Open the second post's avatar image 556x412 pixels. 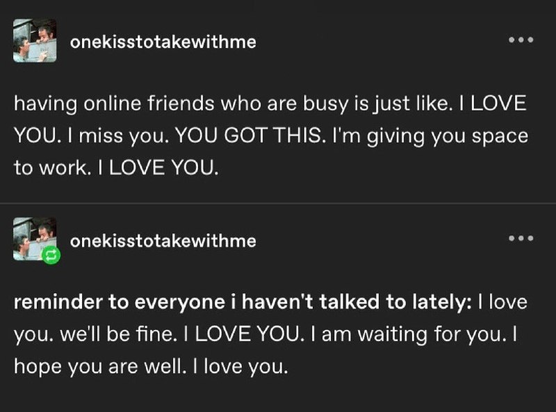[35, 239]
